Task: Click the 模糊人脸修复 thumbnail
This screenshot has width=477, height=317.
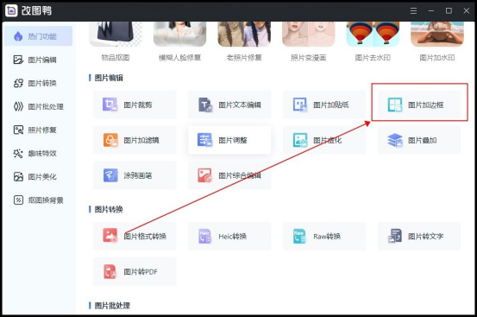Action: [x=179, y=34]
